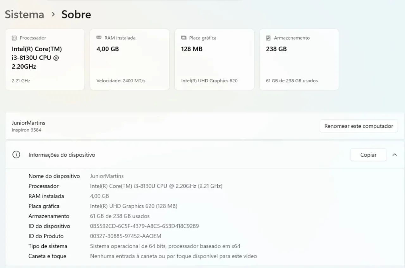
Task: Select the JuniorMartins device name value in details
Action: 107,176
